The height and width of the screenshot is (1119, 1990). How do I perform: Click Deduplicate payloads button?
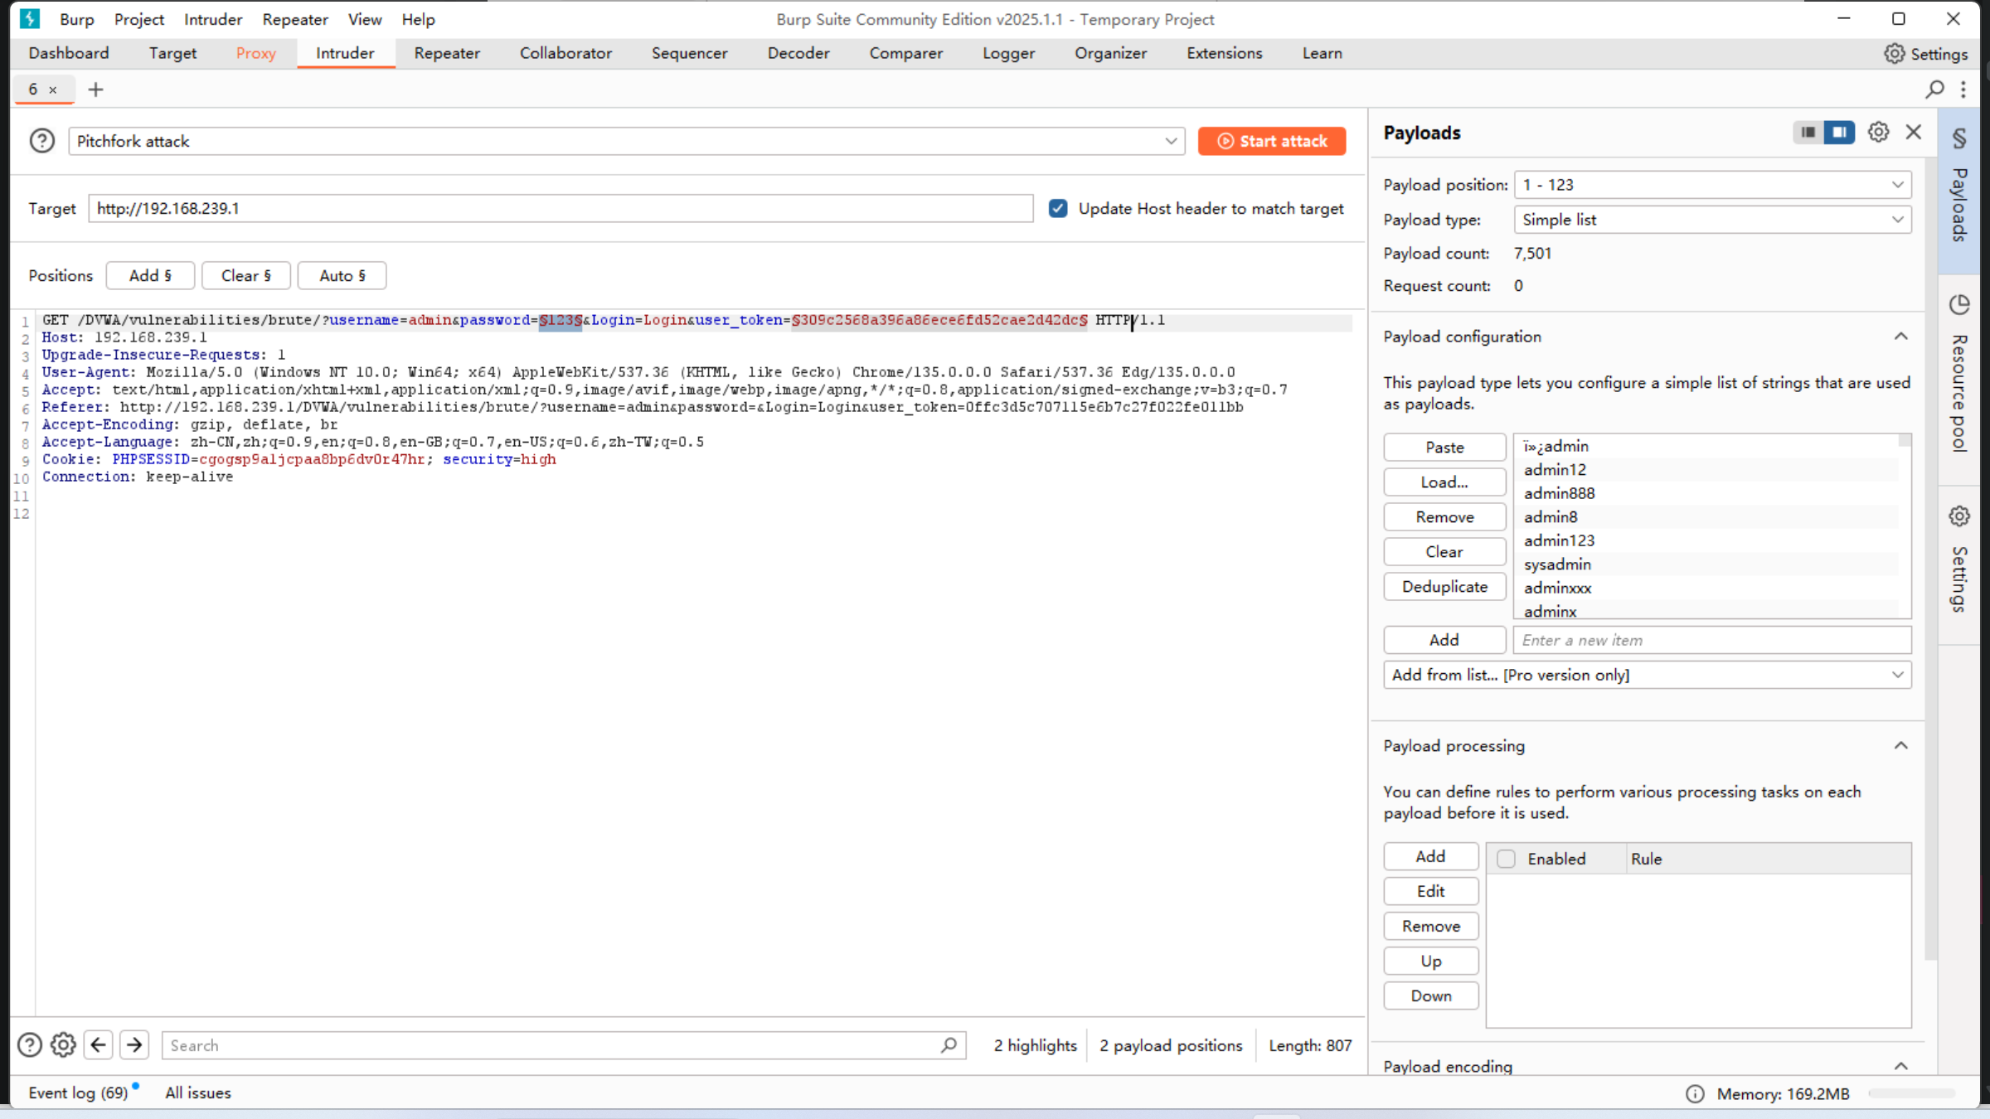point(1444,586)
